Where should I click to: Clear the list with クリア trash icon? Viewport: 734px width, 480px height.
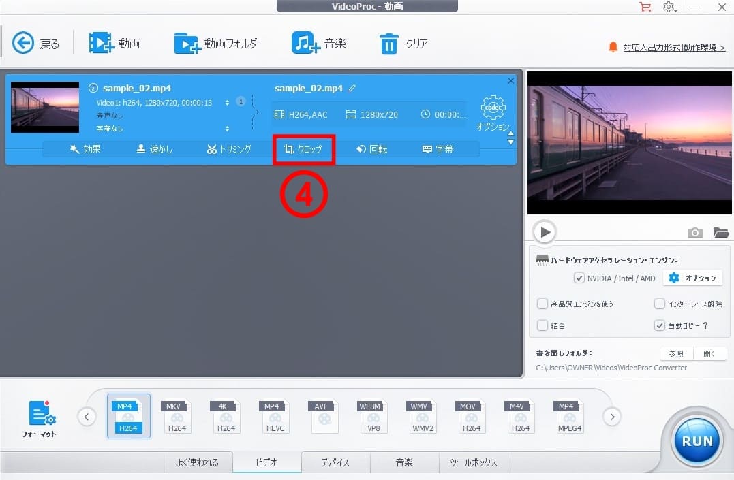click(x=403, y=44)
